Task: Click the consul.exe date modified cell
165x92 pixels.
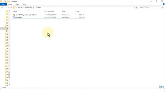Action: point(50,17)
